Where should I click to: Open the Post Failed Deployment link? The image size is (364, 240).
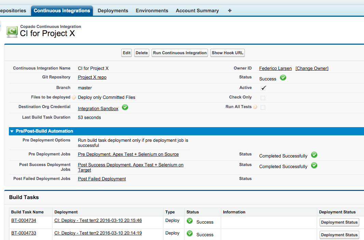[x=102, y=179]
